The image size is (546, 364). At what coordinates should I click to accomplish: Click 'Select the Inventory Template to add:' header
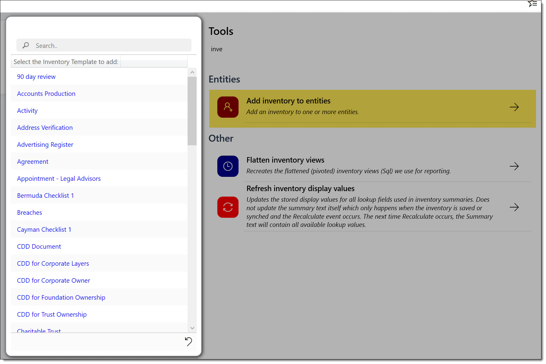pyautogui.click(x=66, y=62)
